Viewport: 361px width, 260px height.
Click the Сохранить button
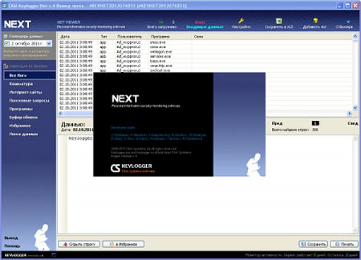coord(313,244)
